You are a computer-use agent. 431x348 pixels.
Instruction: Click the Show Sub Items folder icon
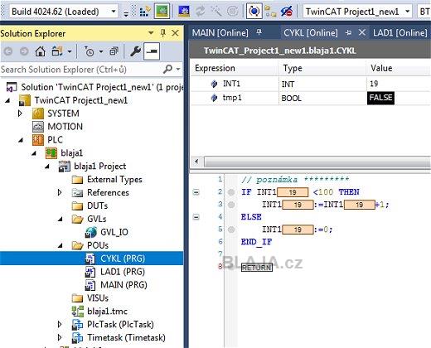click(x=270, y=12)
